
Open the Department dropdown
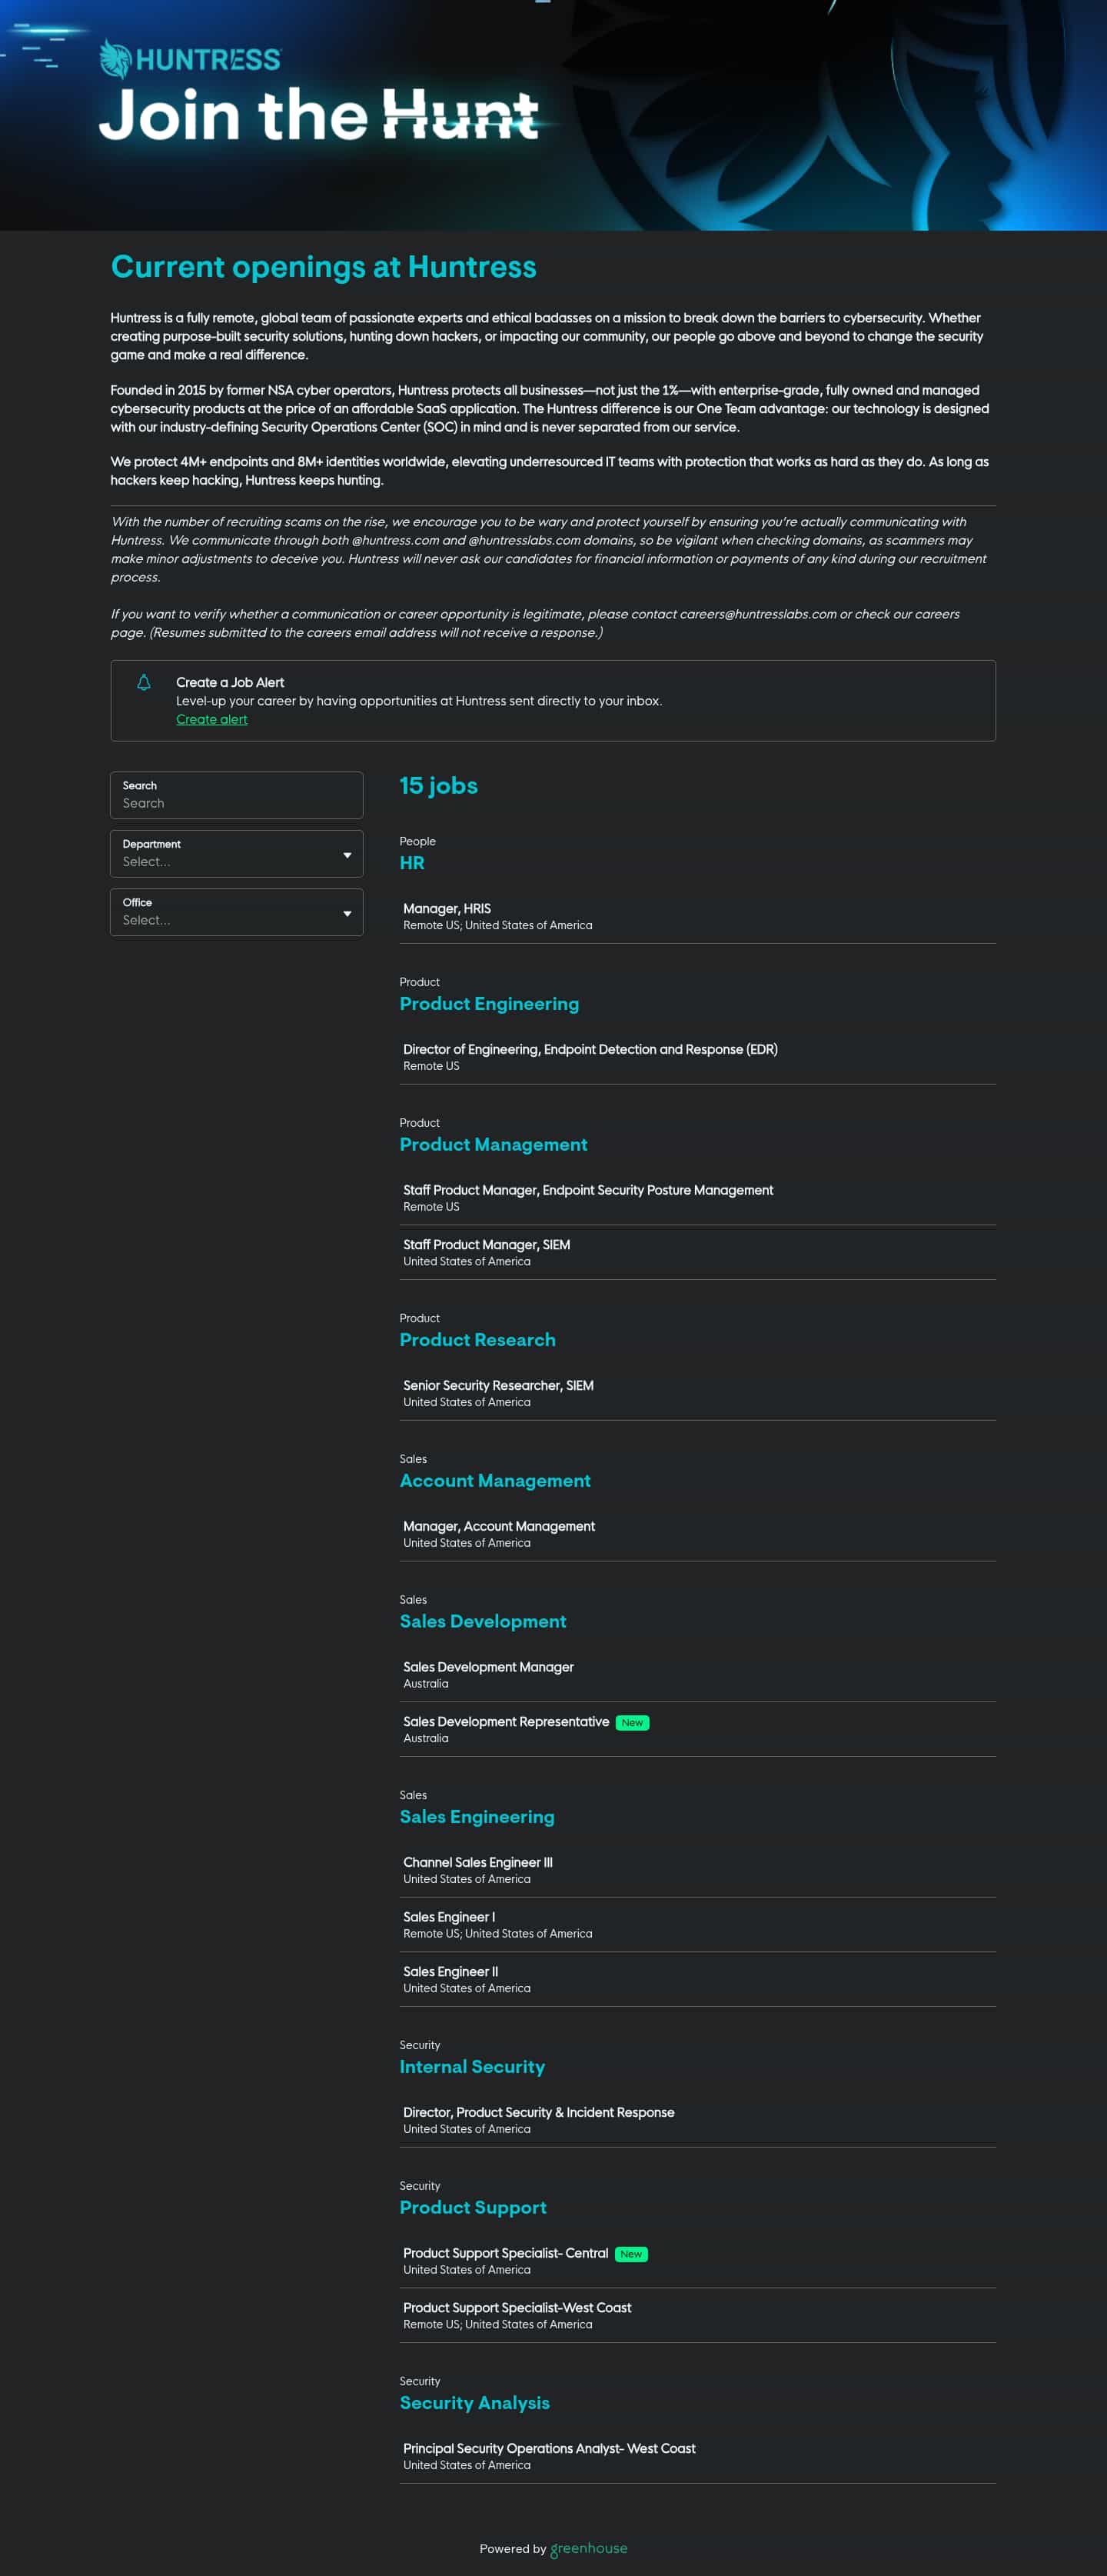click(x=237, y=853)
